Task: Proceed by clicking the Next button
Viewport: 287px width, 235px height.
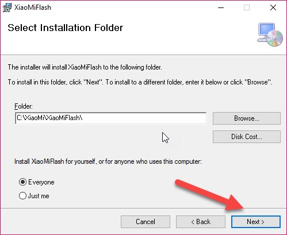Action: 256,222
